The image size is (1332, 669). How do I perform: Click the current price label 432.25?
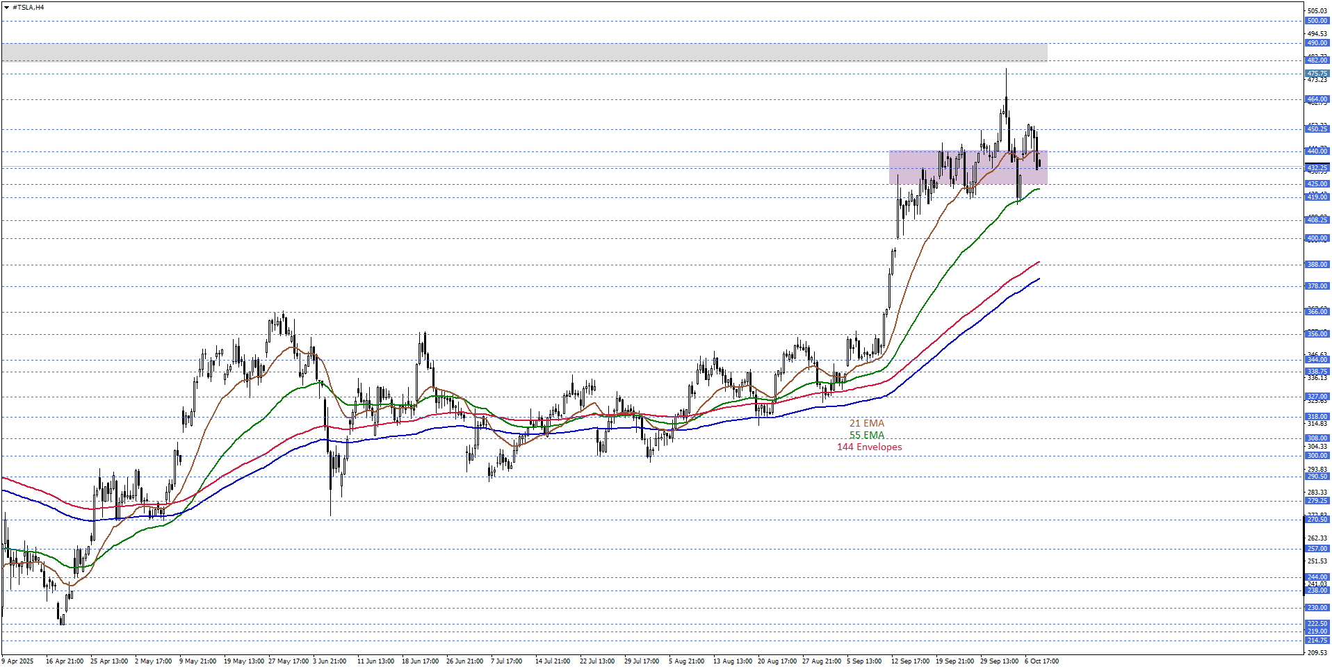tap(1317, 168)
